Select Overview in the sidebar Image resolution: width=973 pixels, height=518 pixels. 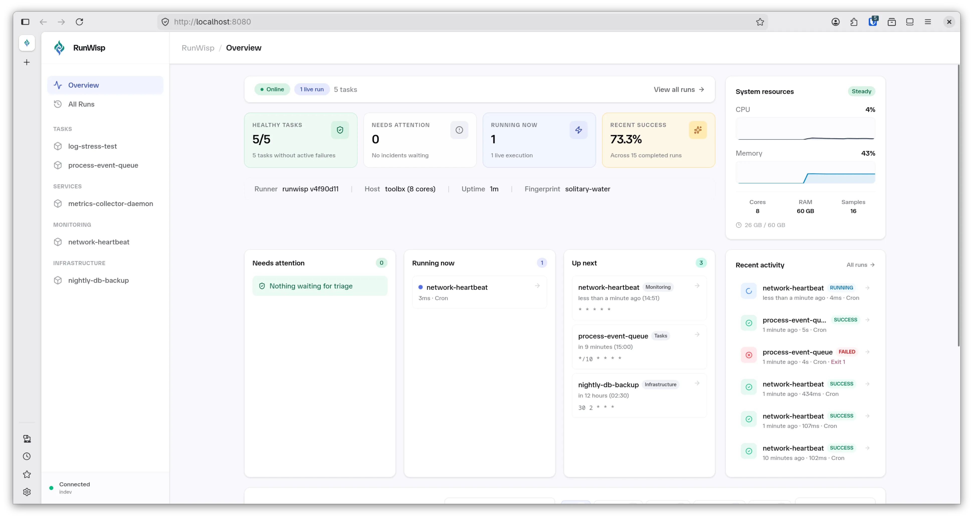coord(105,85)
